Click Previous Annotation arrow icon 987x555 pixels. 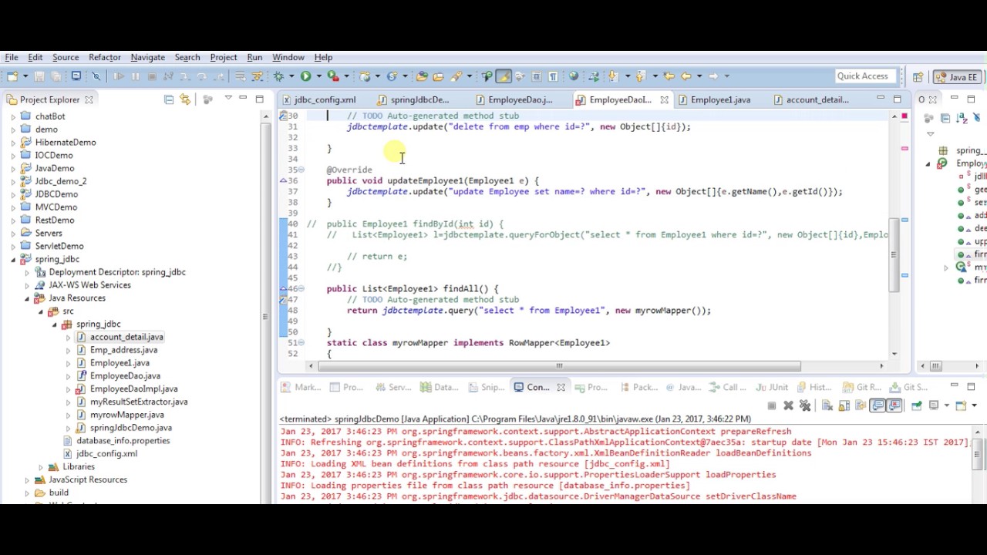[x=640, y=76]
